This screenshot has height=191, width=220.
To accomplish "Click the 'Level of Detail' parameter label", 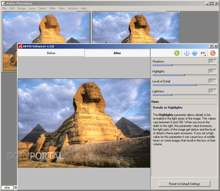I will 161,81.
